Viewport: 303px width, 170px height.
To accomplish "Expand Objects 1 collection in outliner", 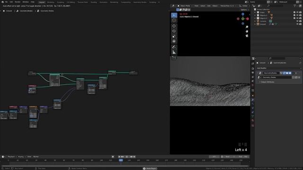I will (x=255, y=15).
